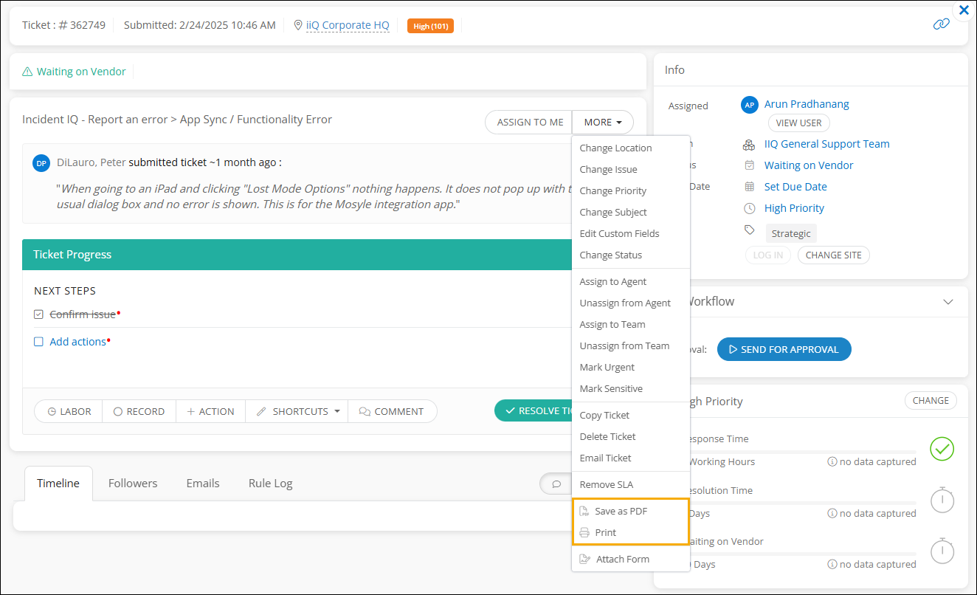This screenshot has height=595, width=977.
Task: Click the tag icon beside Strategic
Action: point(750,230)
